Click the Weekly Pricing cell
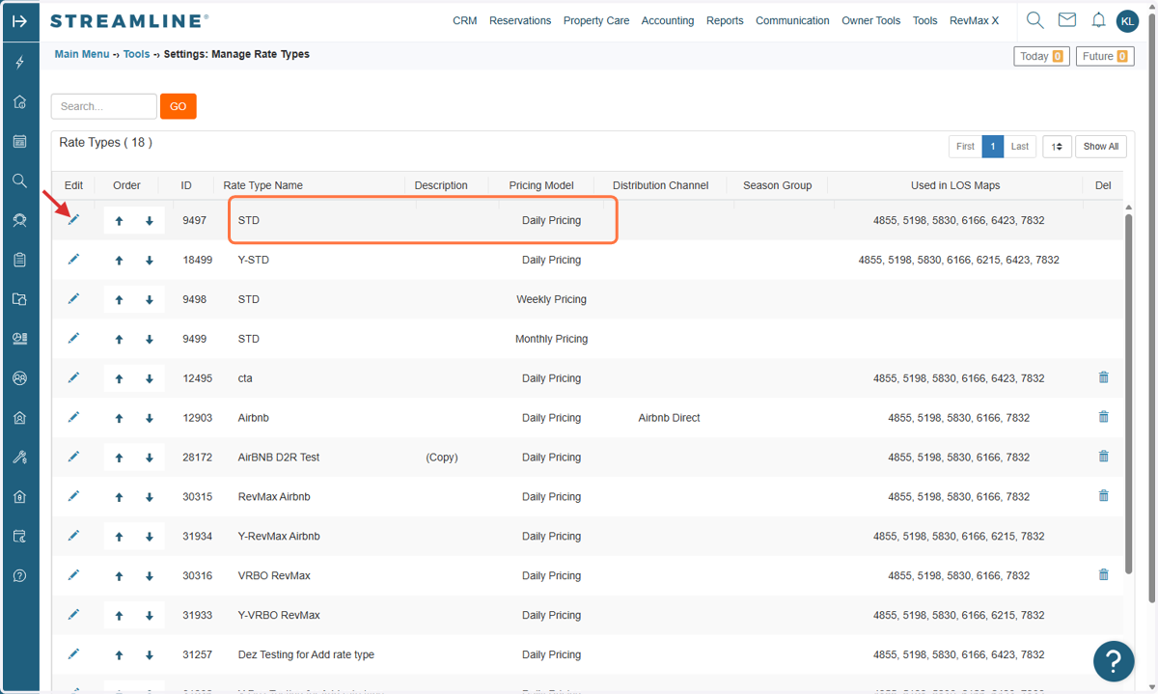 pyautogui.click(x=551, y=299)
